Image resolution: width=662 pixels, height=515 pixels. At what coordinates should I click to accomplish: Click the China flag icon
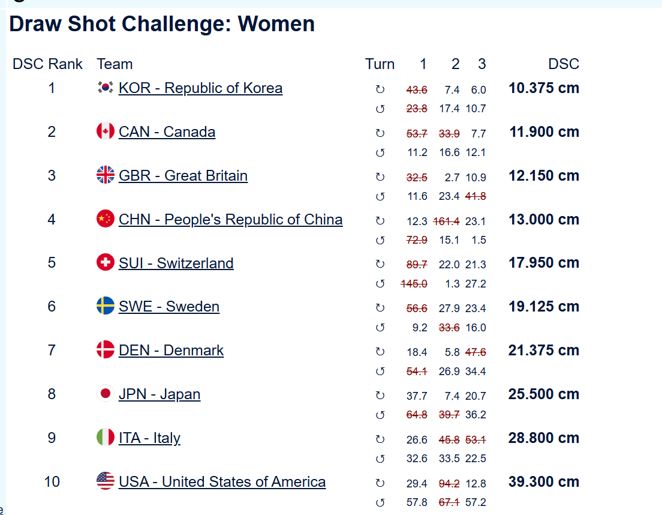[x=106, y=219]
